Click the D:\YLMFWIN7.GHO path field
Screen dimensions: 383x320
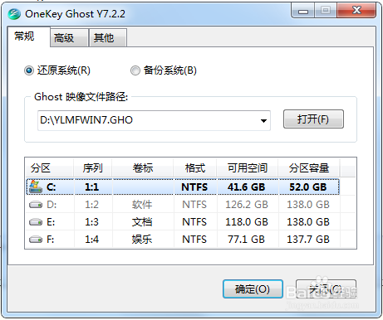click(x=154, y=120)
